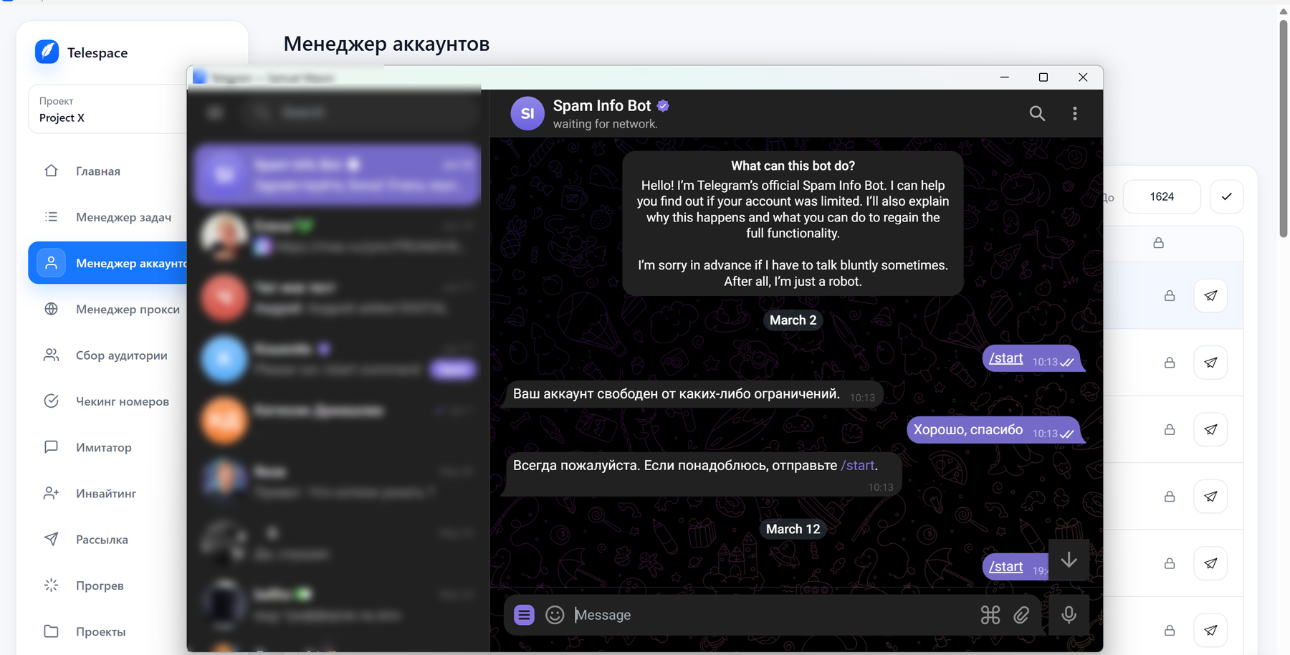
Task: Jump to bottom with down arrow button
Action: 1069,560
